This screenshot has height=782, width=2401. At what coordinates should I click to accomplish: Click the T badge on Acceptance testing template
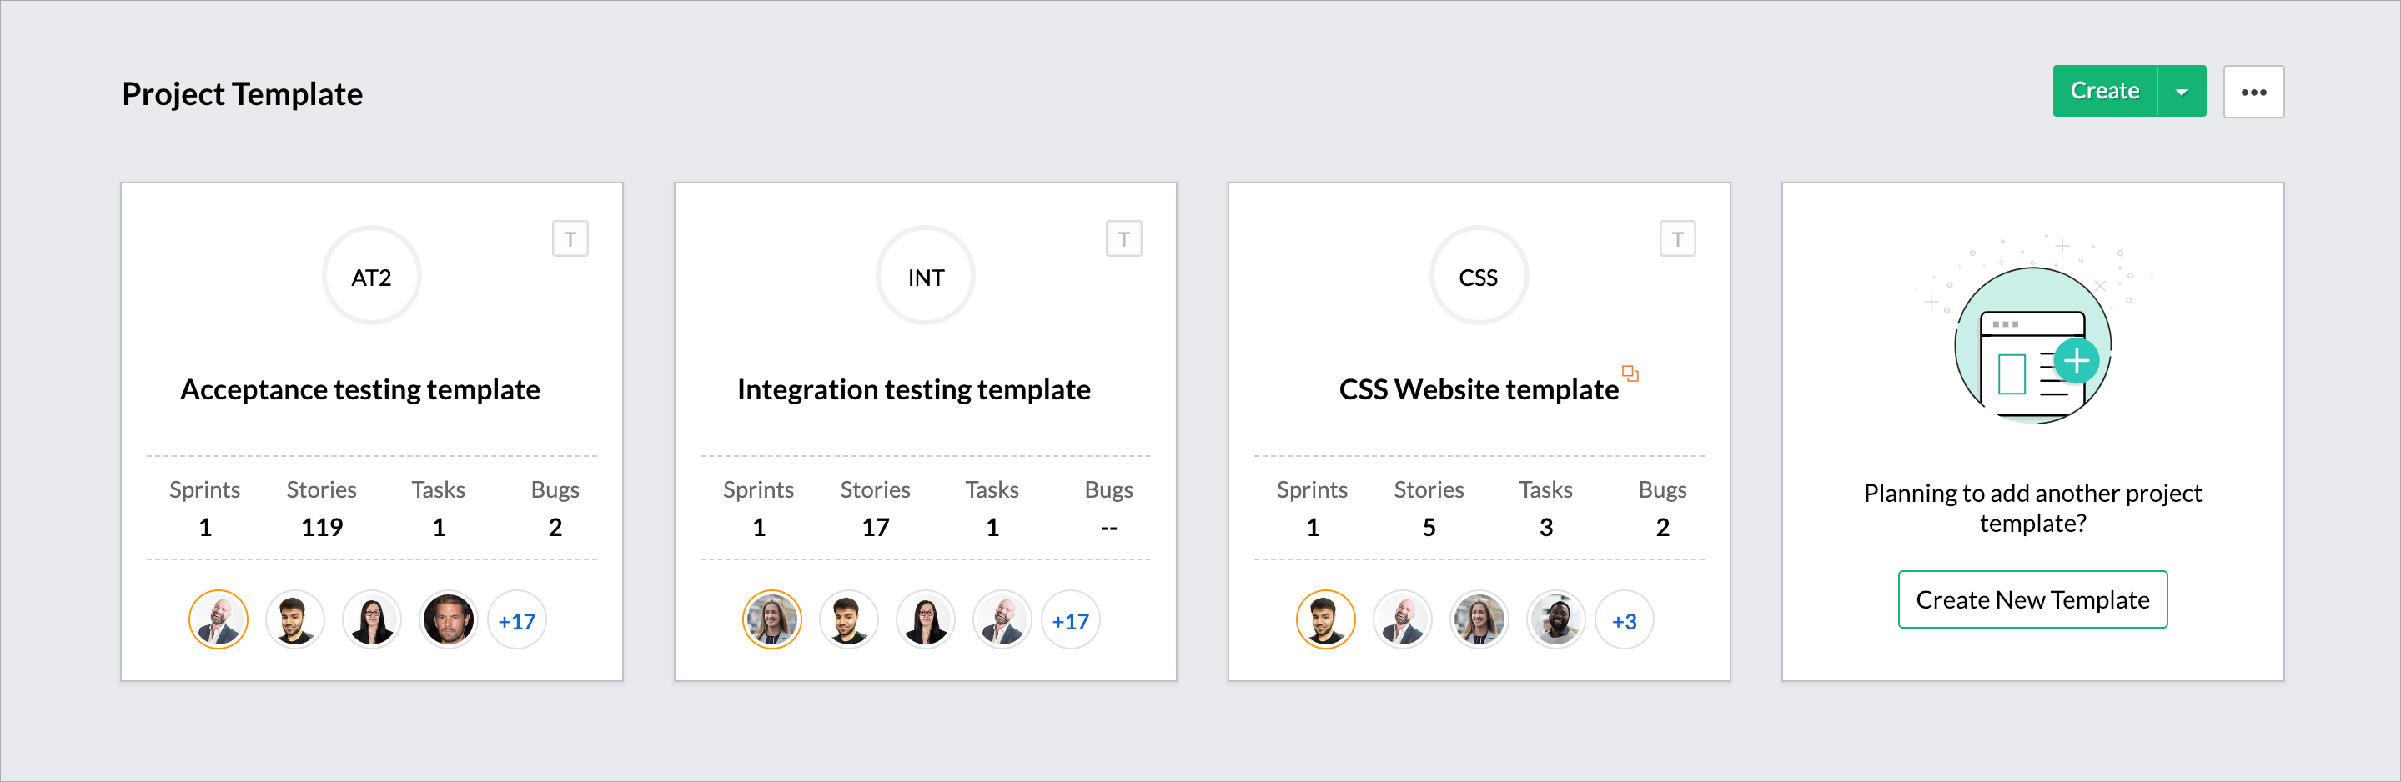click(x=570, y=238)
